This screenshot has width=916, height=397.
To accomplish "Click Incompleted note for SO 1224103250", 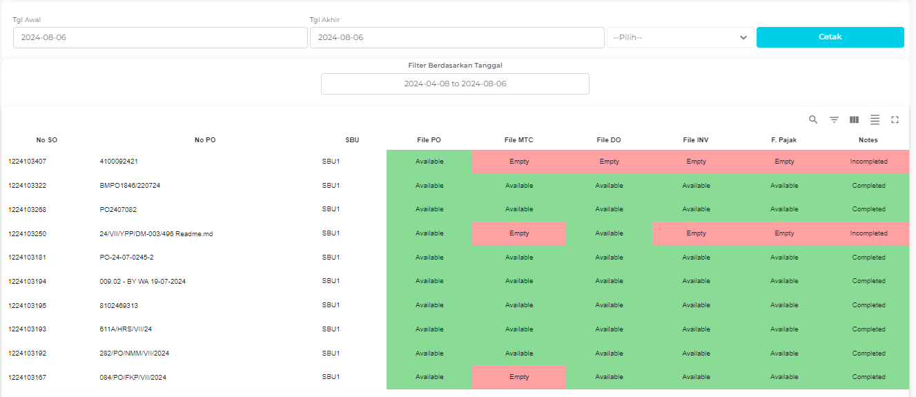I will (868, 233).
